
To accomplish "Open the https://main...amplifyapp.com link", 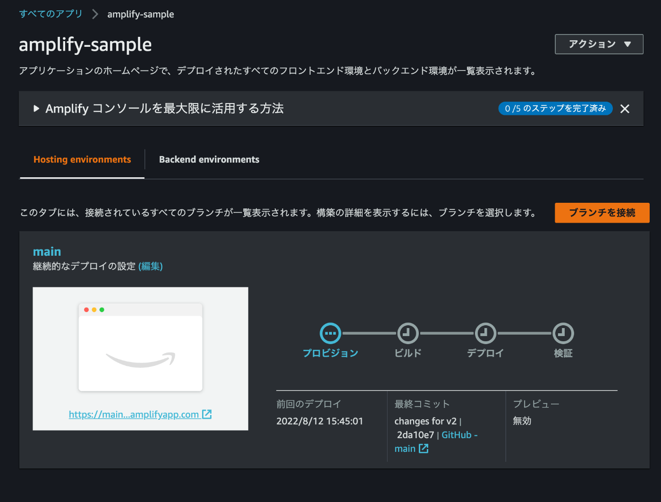I will [134, 415].
